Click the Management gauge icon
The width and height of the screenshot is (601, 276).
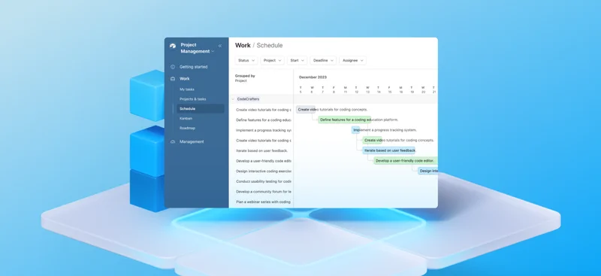pyautogui.click(x=173, y=141)
